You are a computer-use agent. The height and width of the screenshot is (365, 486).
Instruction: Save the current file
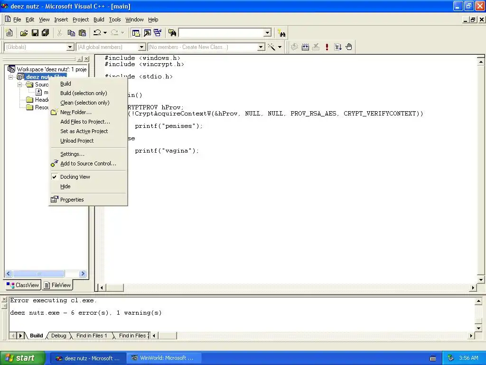[35, 33]
